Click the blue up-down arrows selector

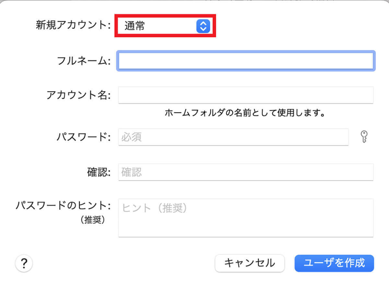coord(203,26)
